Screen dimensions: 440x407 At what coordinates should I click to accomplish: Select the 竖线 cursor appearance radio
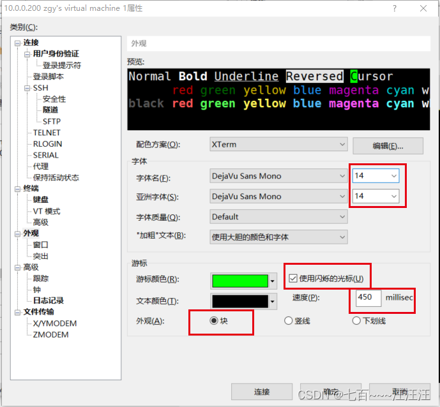pyautogui.click(x=288, y=320)
